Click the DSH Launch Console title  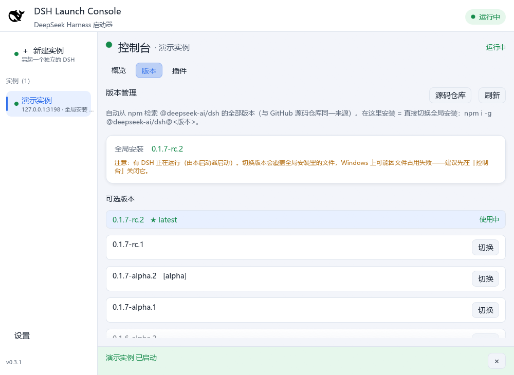click(x=78, y=11)
